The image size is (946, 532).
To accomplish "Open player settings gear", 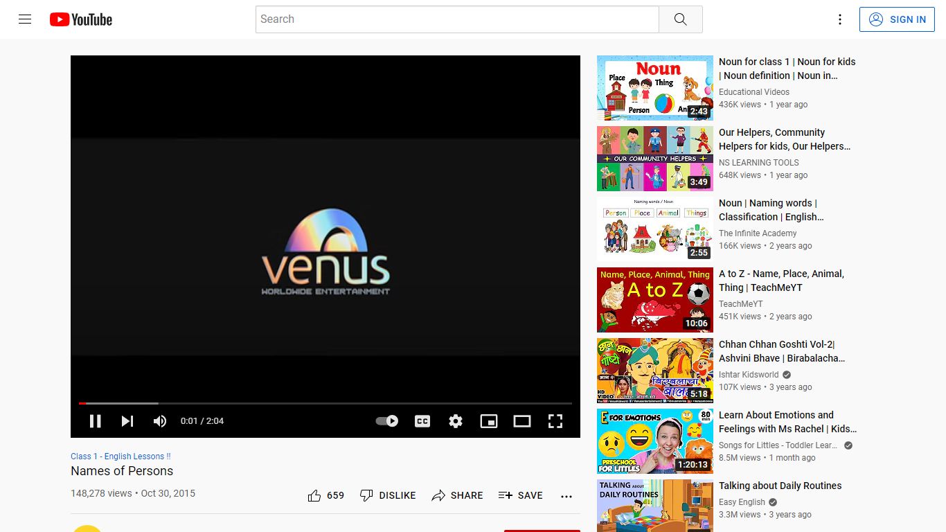I will [455, 420].
